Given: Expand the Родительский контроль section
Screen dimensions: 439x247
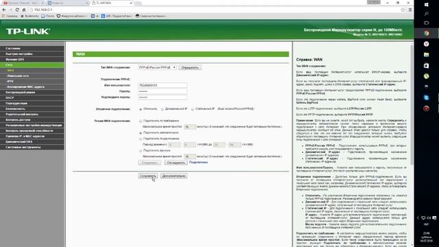Looking at the screenshot, I should click(32, 115).
